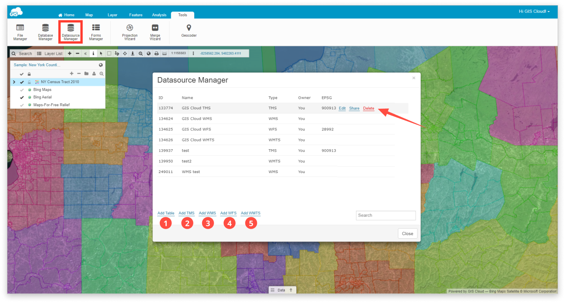Toggle visibility of Bing Maps layer
565x303 pixels.
pyautogui.click(x=22, y=90)
